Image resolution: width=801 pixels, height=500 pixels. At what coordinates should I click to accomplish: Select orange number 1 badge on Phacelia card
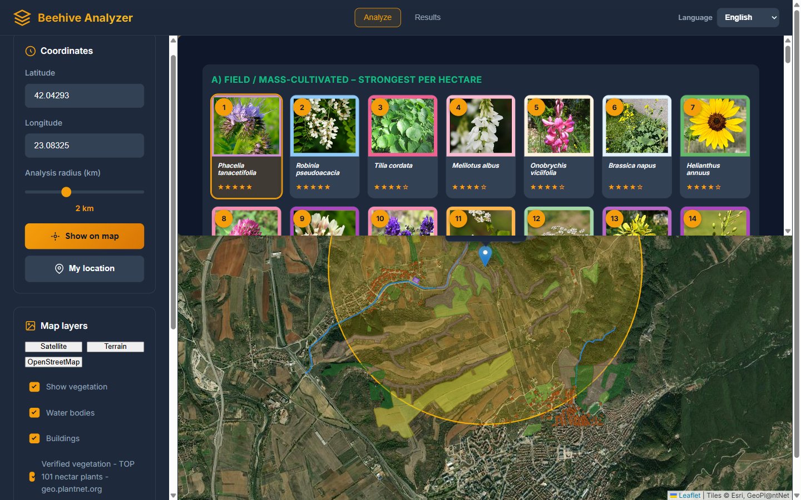click(x=224, y=107)
